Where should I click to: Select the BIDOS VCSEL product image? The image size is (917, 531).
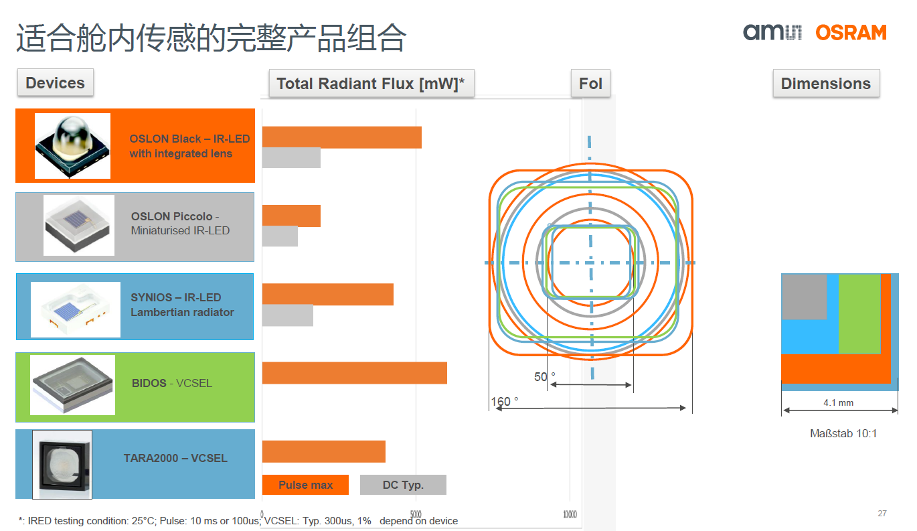pyautogui.click(x=72, y=385)
